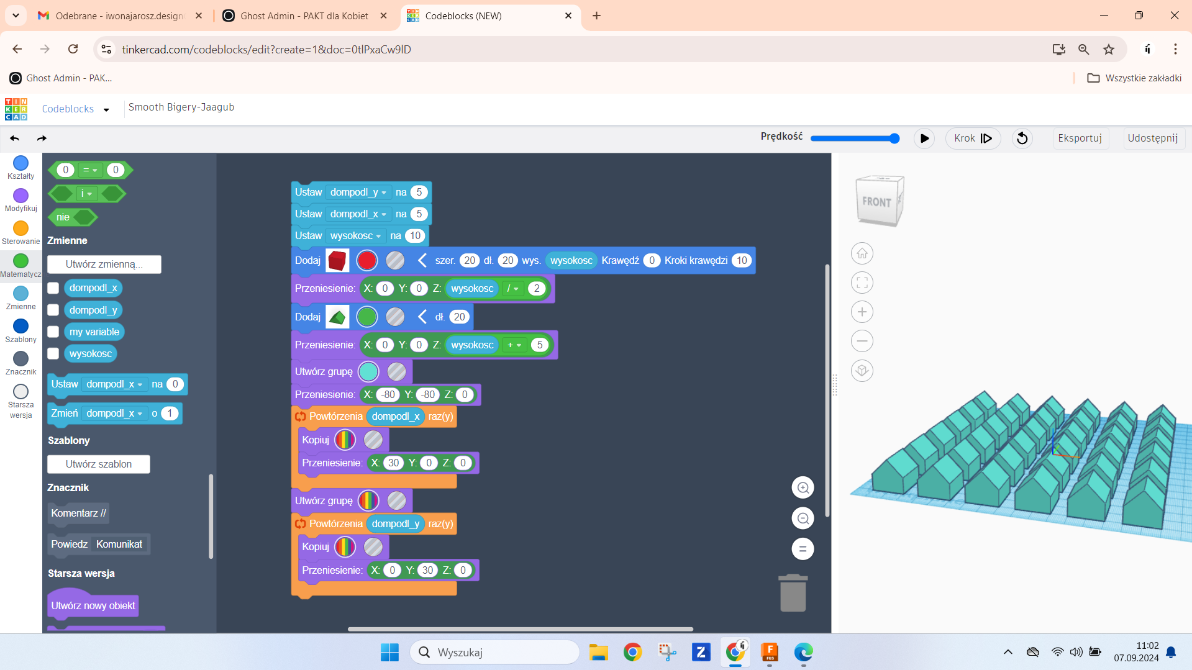Image resolution: width=1192 pixels, height=670 pixels.
Task: Open 'i' logic operator dropdown
Action: point(86,194)
